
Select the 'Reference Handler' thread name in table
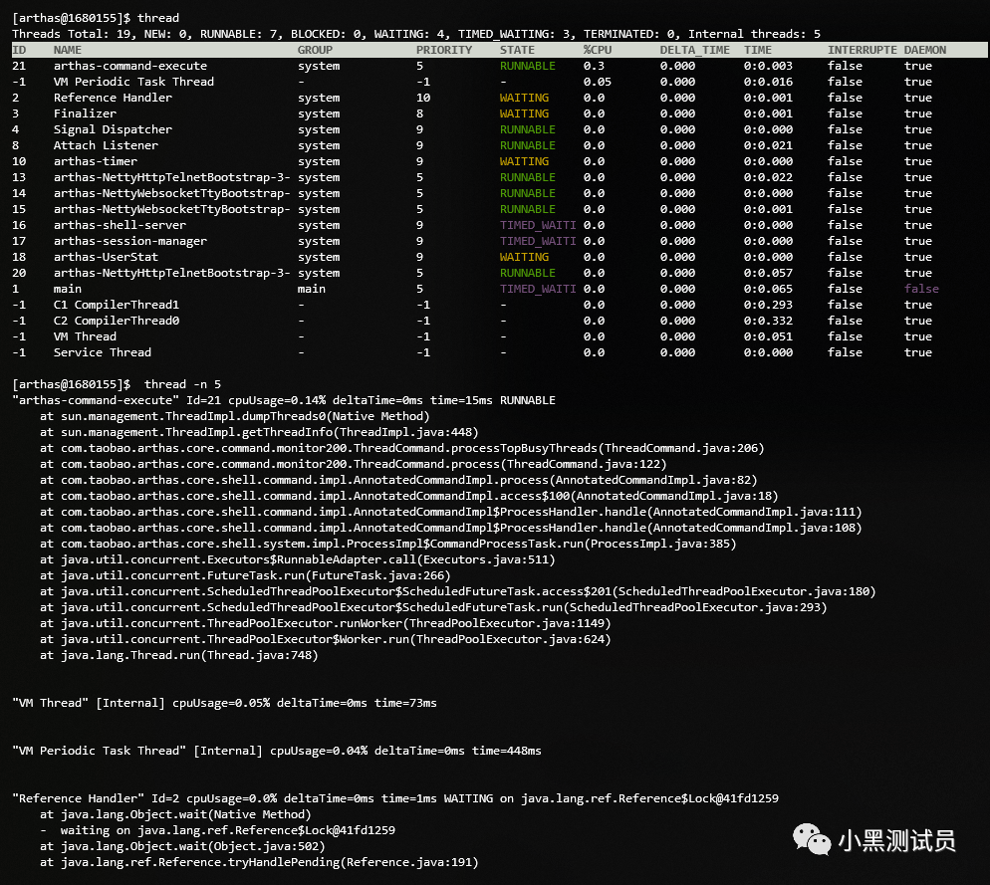coord(113,98)
